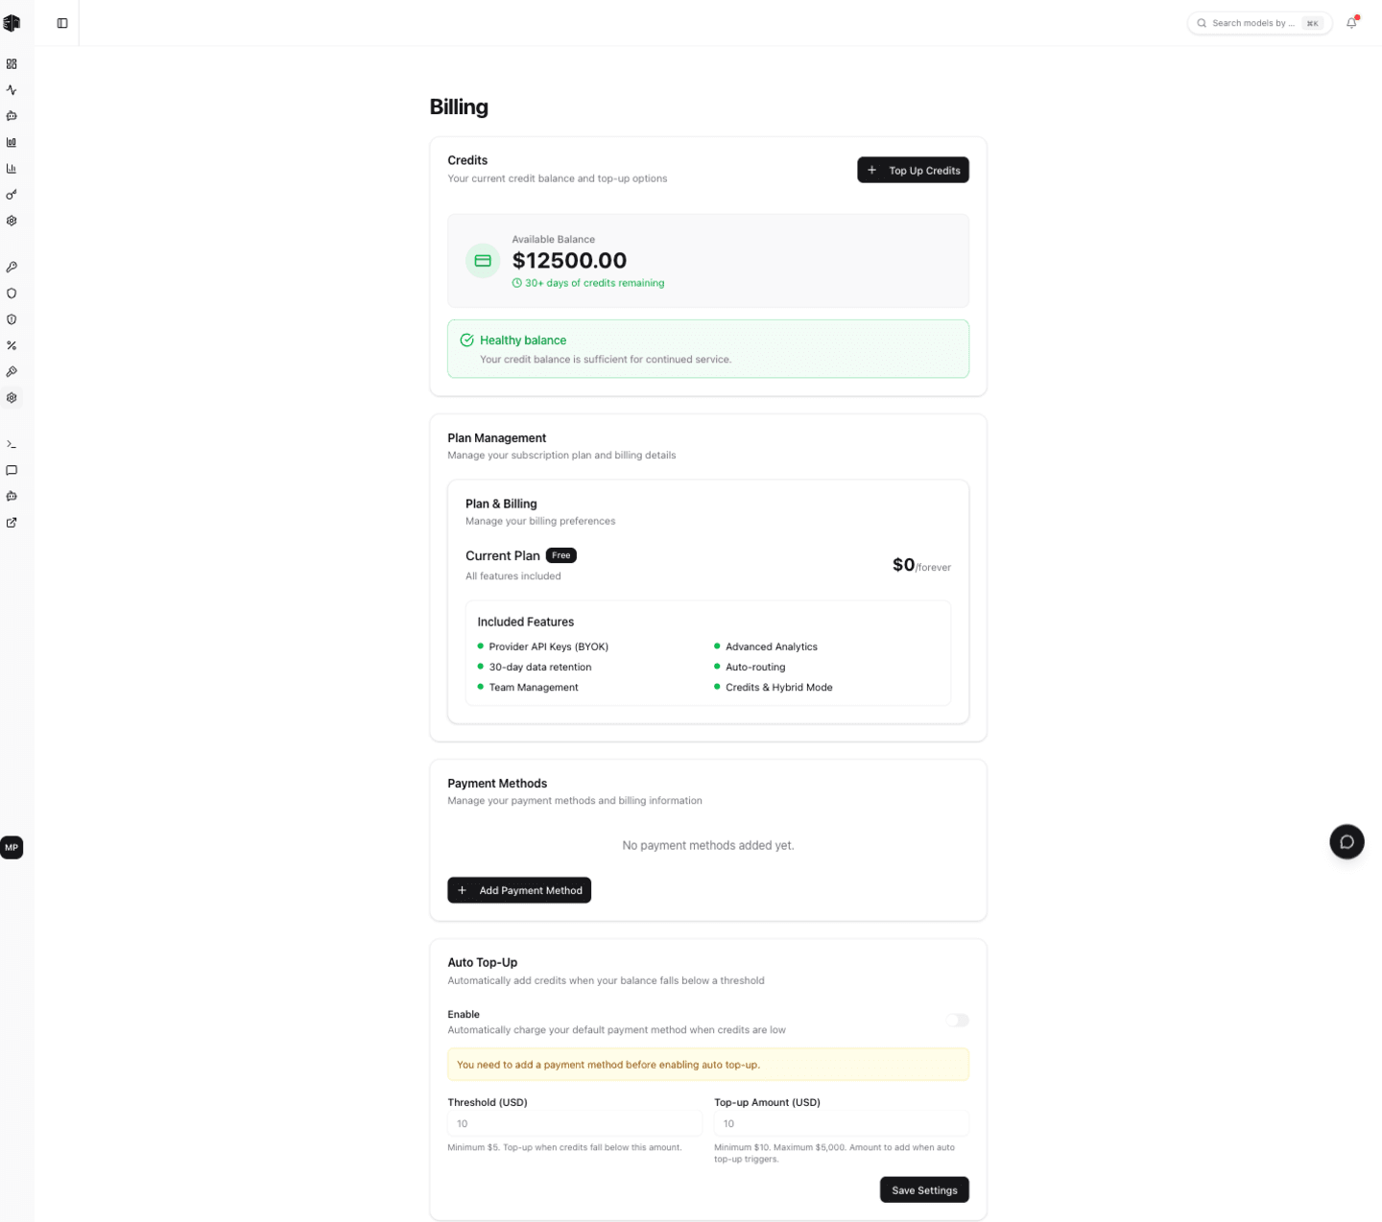
Task: Click Add Payment Method button
Action: 519,890
